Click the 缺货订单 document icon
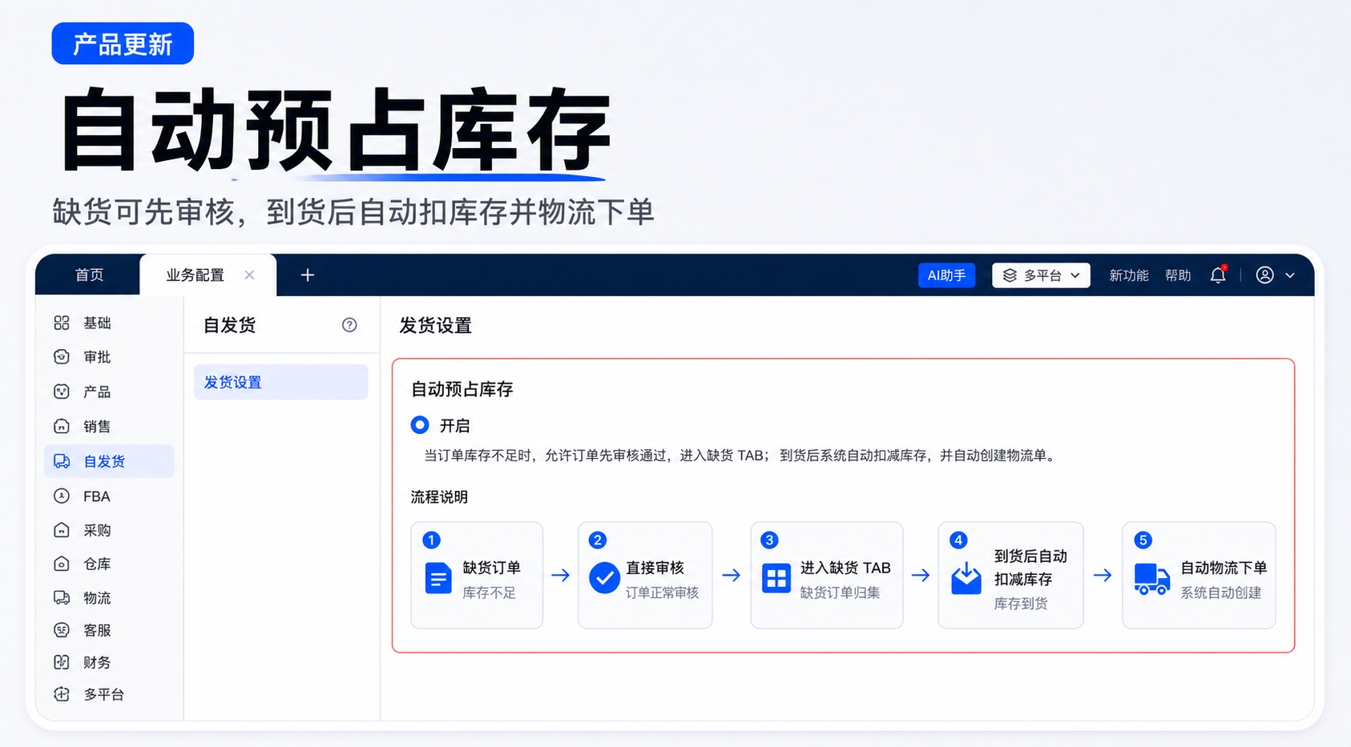 438,578
